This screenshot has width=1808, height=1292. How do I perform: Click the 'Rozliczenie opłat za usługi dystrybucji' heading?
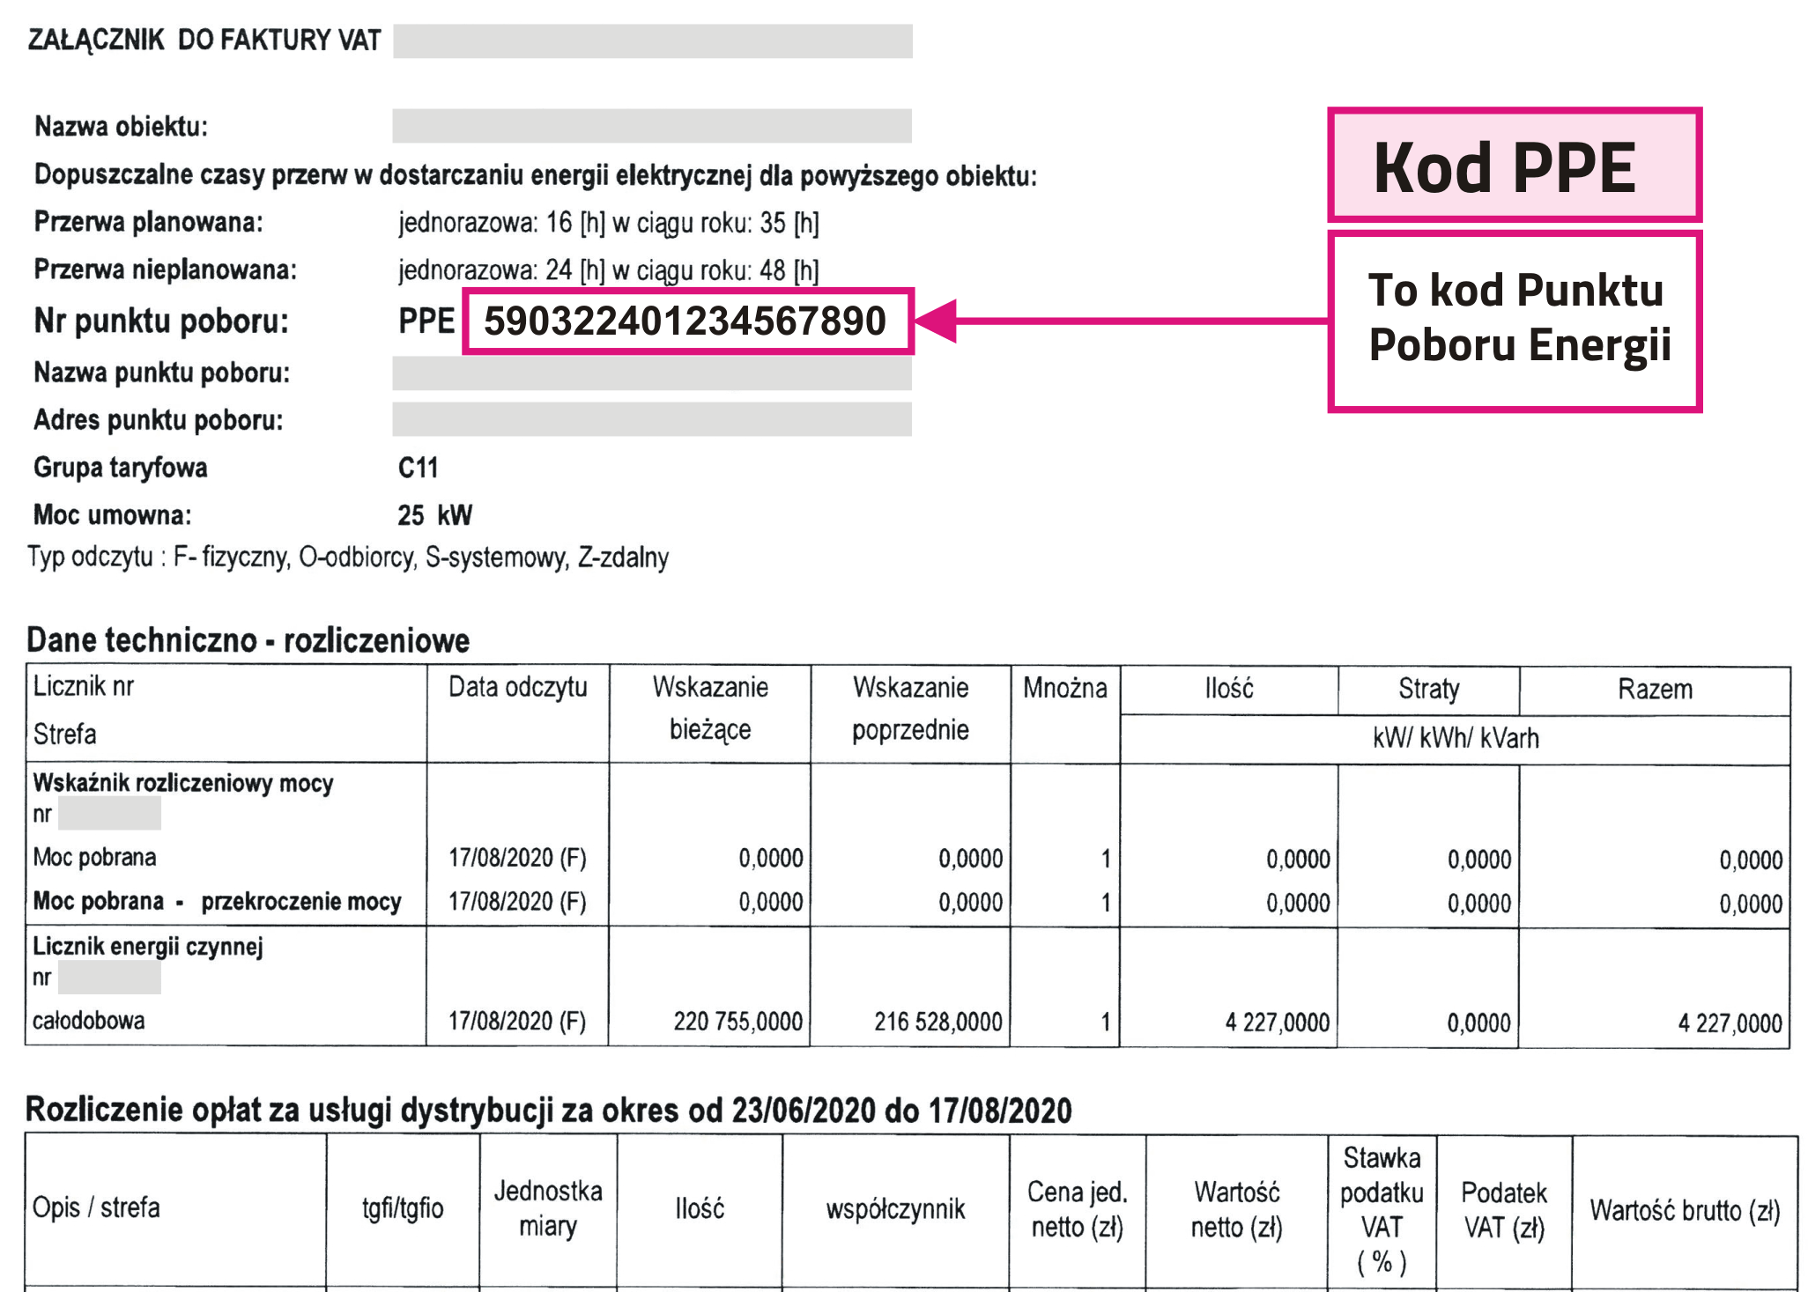pos(548,1111)
